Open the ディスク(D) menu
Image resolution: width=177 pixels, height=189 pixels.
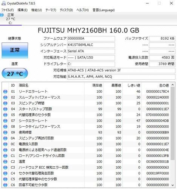pyautogui.click(x=66, y=10)
